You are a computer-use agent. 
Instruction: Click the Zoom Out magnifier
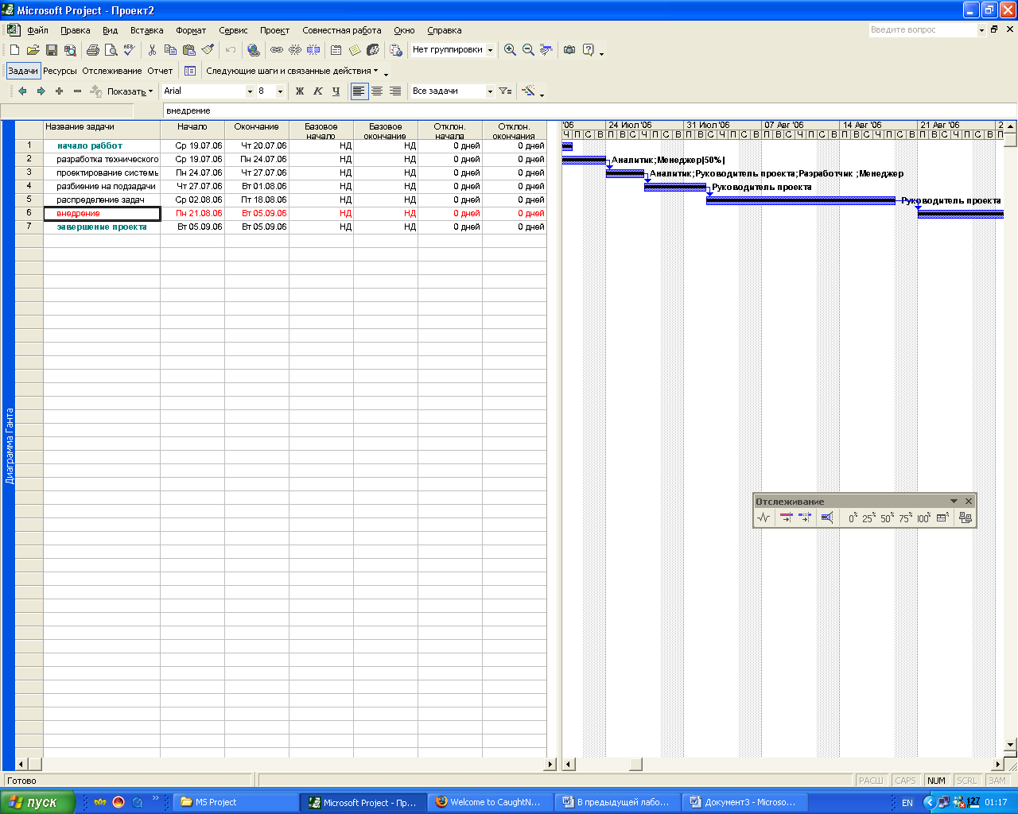(528, 50)
